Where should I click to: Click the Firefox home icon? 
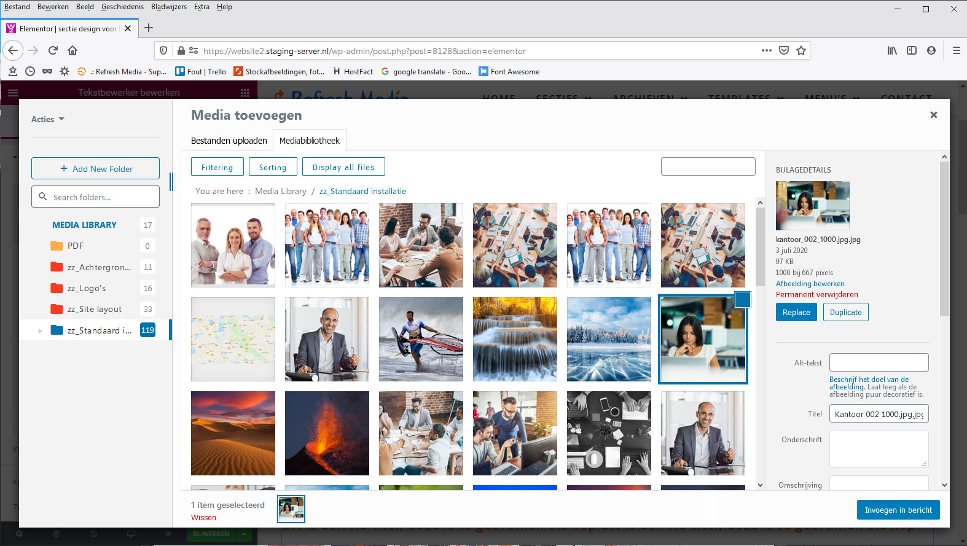(x=72, y=50)
